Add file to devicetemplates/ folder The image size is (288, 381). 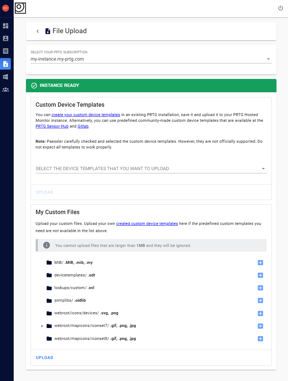(x=260, y=275)
